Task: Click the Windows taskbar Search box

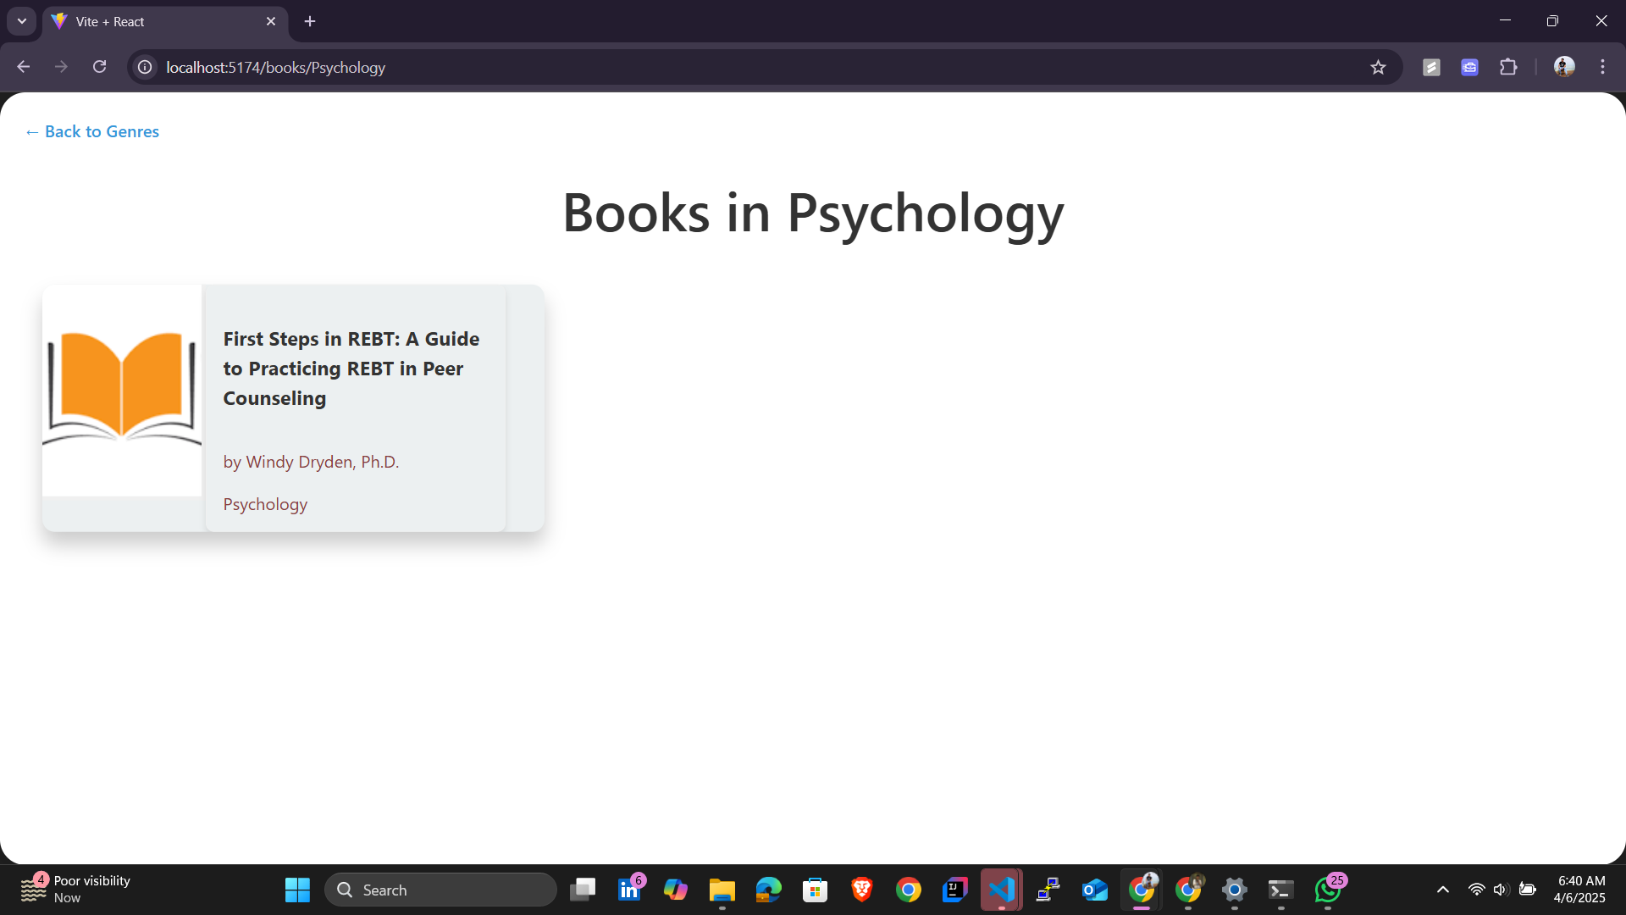Action: [x=440, y=890]
